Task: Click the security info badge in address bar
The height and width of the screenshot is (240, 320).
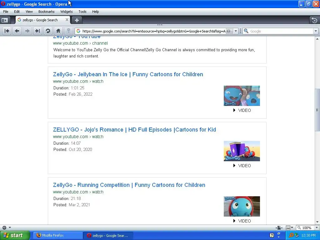Action: (229, 31)
